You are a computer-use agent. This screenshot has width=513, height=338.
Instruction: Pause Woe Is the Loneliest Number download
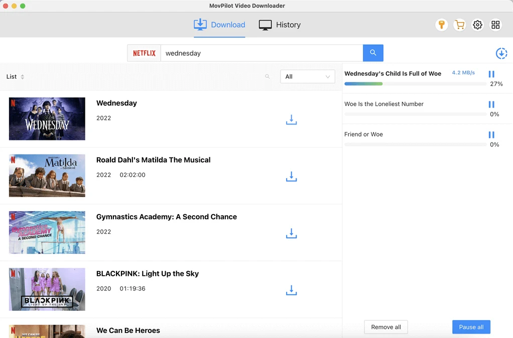[491, 104]
